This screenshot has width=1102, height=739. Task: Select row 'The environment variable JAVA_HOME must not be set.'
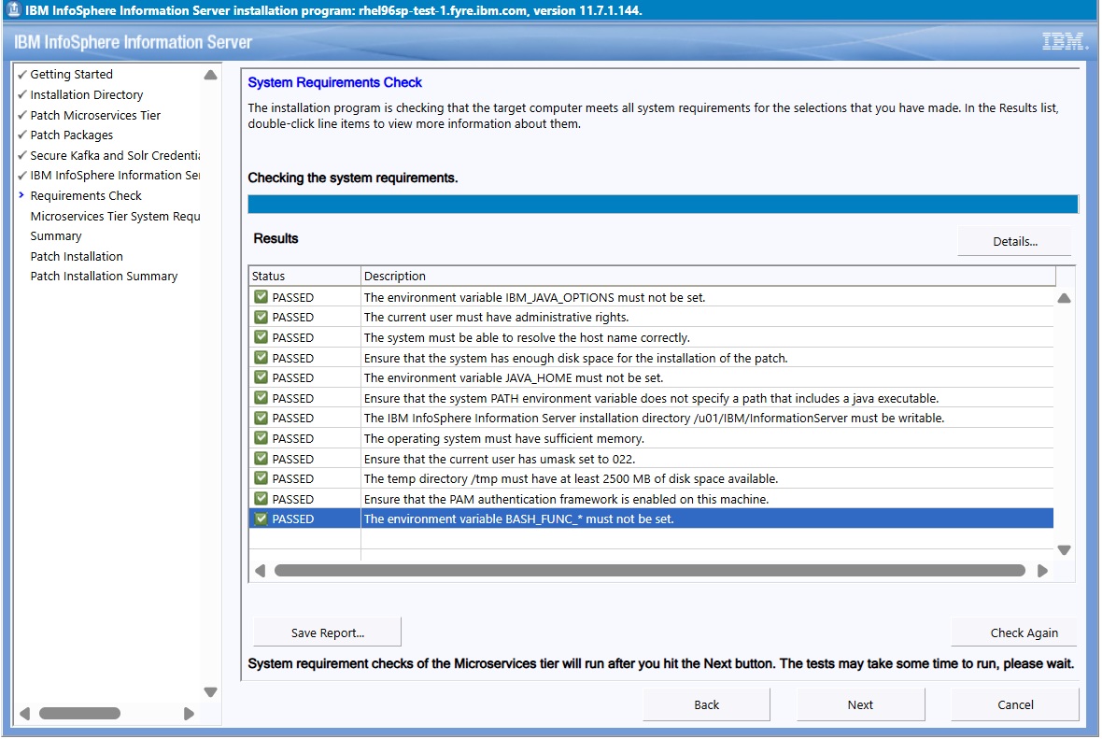651,377
